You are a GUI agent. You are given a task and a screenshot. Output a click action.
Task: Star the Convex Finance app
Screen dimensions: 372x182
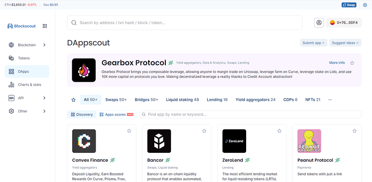click(x=129, y=131)
